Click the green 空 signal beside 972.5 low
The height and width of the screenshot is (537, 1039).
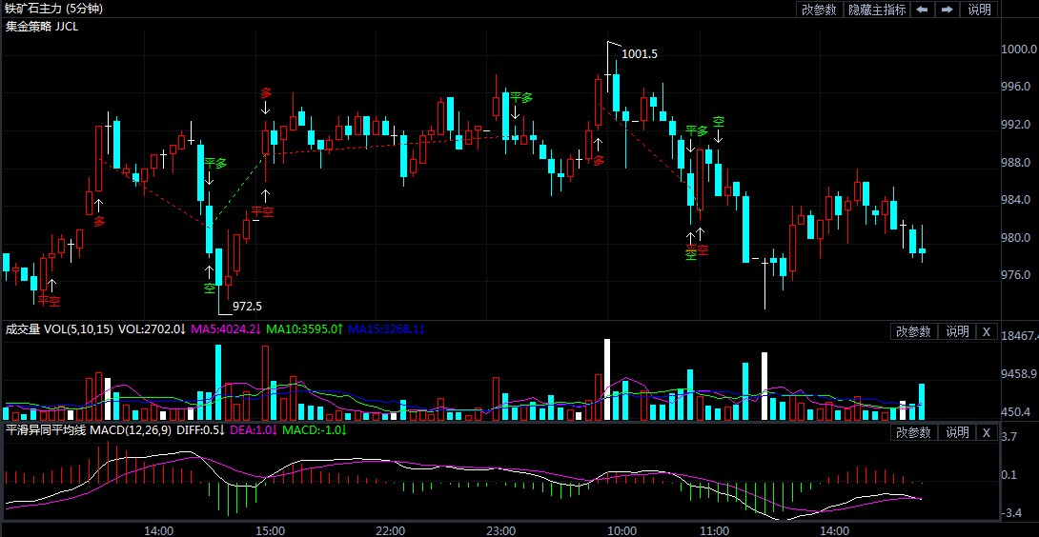pyautogui.click(x=210, y=288)
